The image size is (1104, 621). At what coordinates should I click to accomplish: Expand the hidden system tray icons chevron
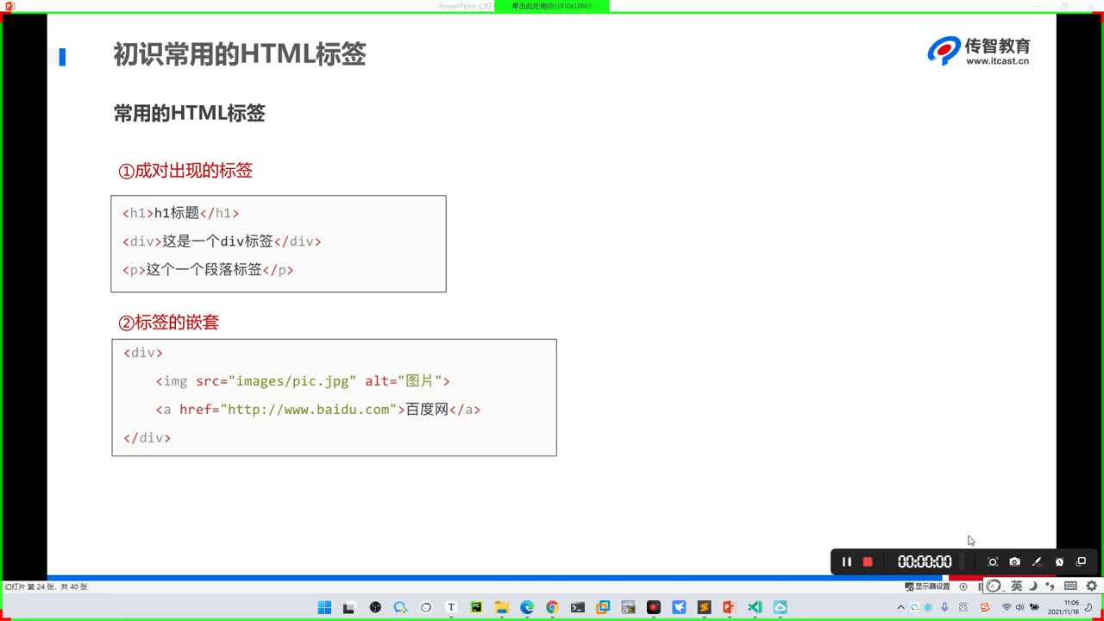901,607
